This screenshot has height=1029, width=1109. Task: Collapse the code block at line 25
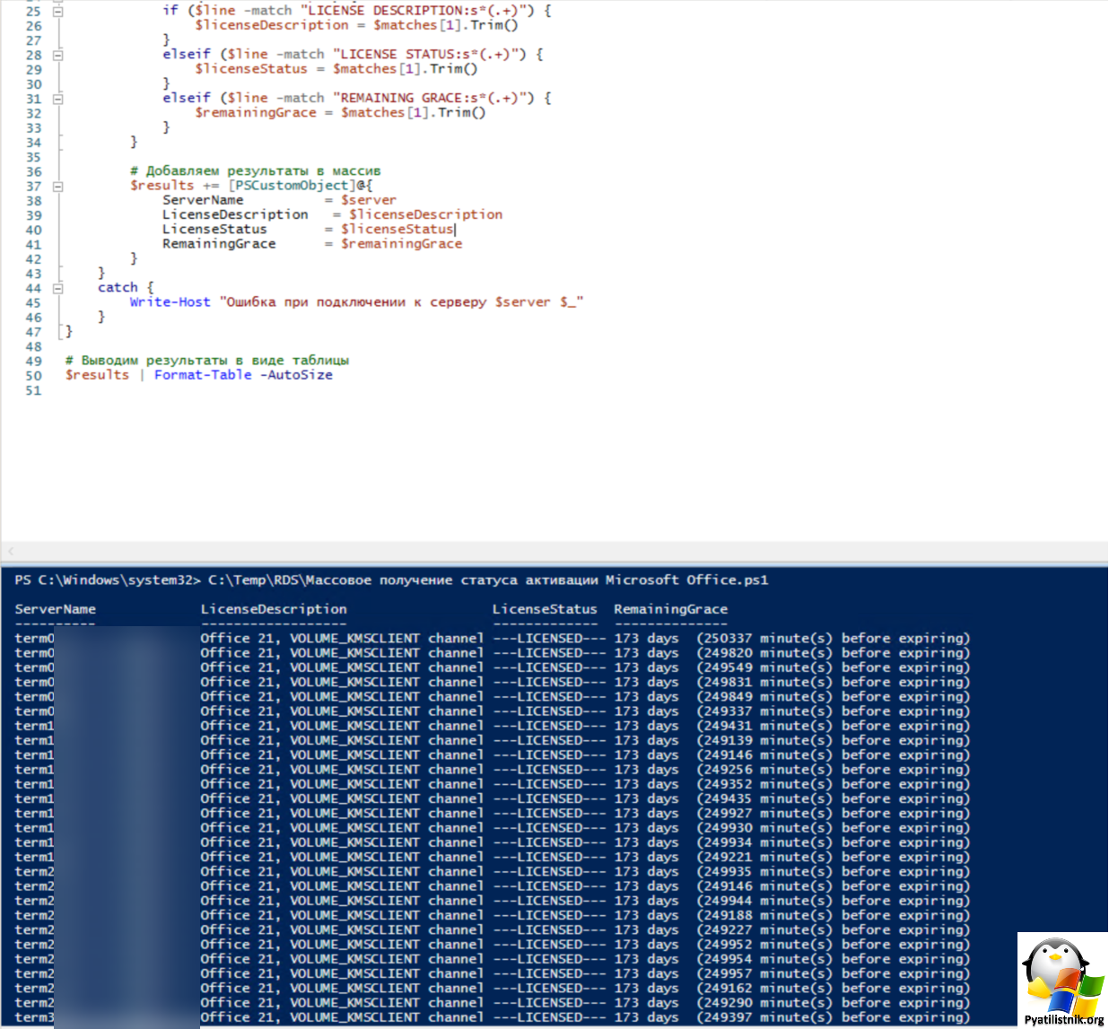point(57,12)
